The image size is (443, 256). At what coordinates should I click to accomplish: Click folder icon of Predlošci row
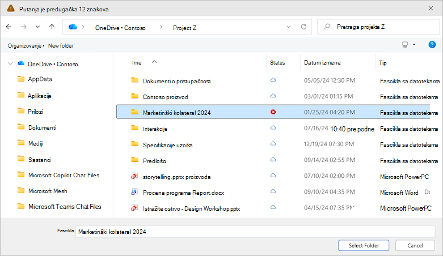(x=135, y=160)
